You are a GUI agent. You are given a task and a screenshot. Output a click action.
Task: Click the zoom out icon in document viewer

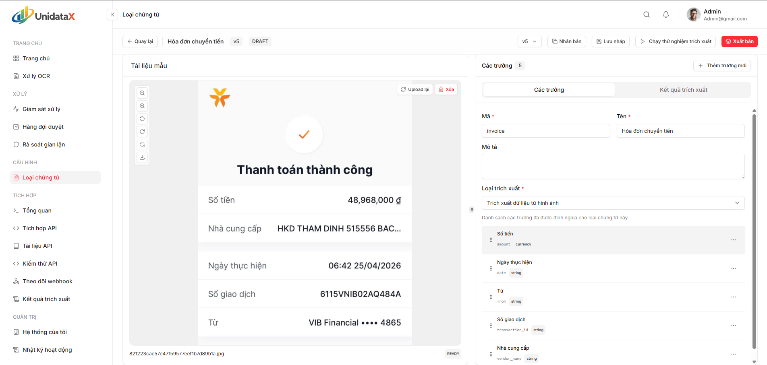coord(142,93)
